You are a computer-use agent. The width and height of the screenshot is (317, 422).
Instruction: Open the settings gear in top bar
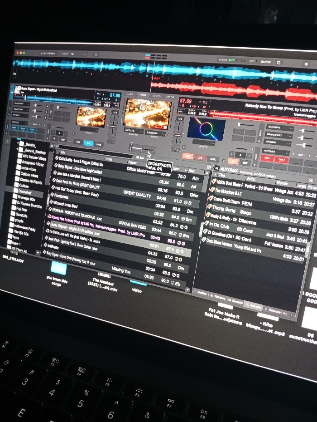(x=306, y=64)
